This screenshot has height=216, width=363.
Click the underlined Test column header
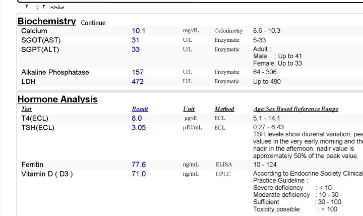(26, 109)
